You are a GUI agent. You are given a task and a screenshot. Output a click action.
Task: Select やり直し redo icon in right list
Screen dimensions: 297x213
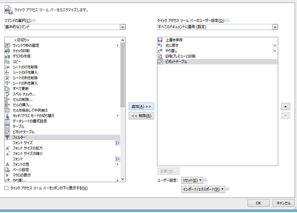point(160,51)
